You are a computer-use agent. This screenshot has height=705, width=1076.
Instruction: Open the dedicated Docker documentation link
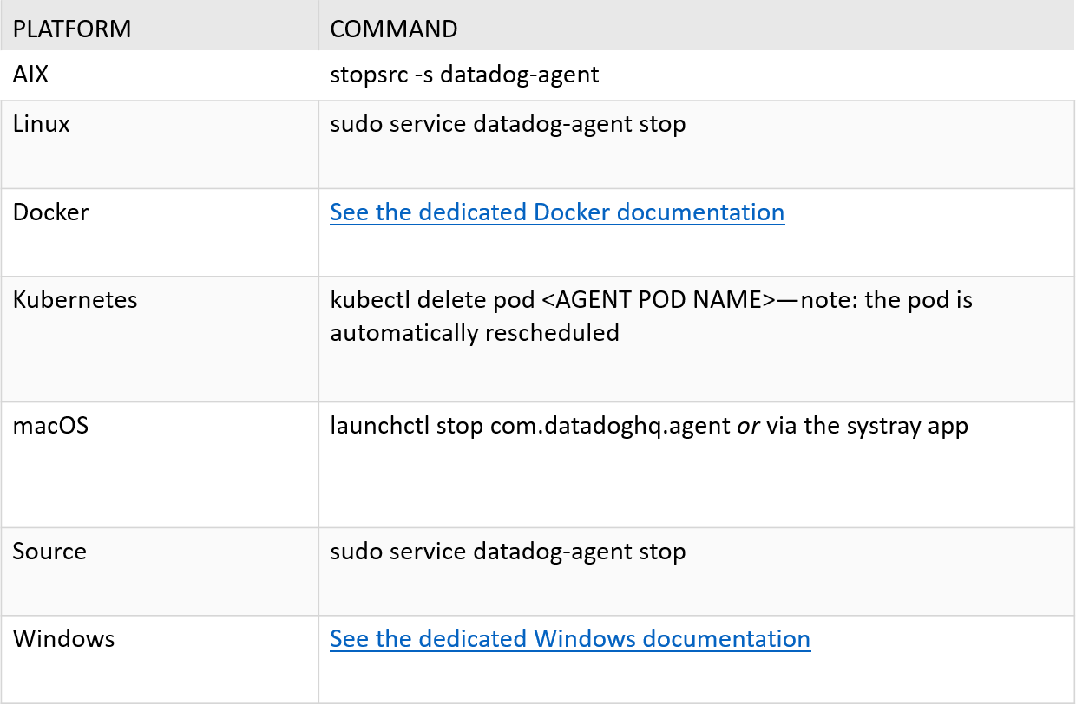(557, 212)
